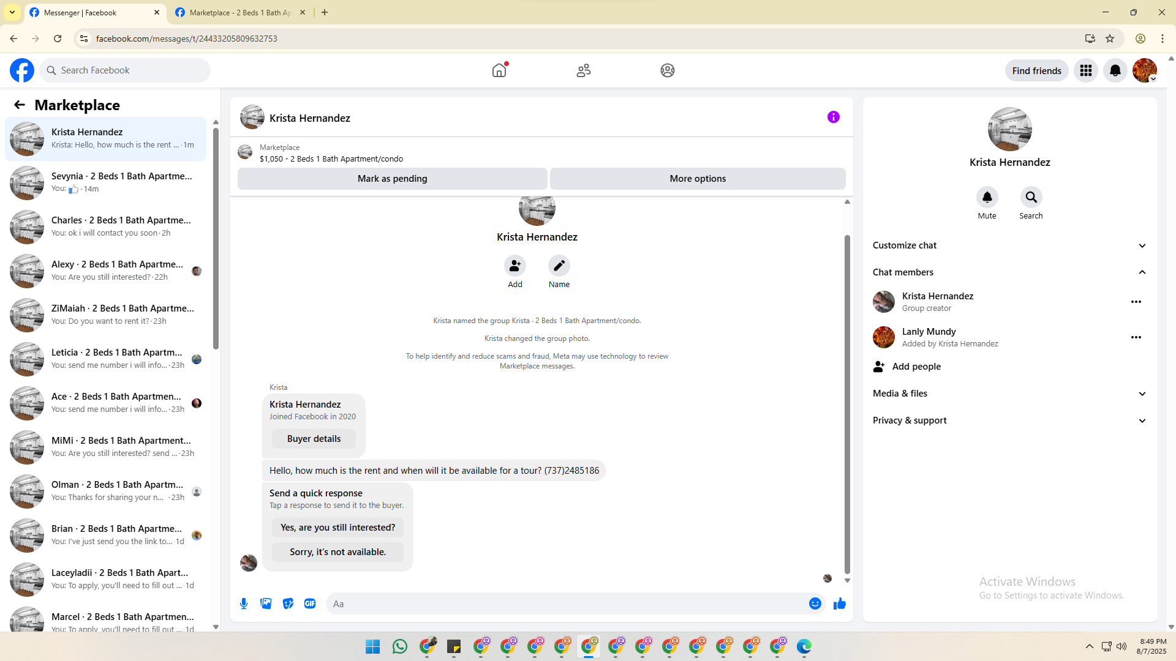Click the Find friends button
Viewport: 1176px width, 661px height.
pos(1037,70)
